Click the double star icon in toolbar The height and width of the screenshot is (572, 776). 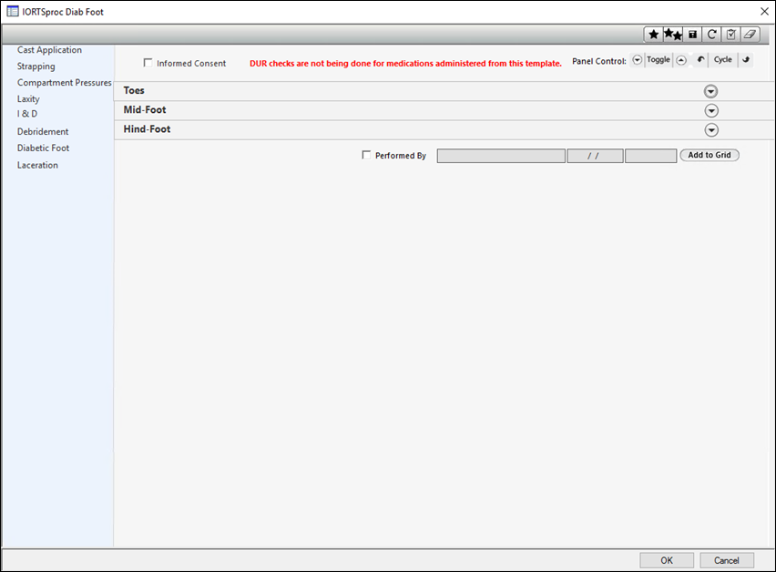point(673,35)
